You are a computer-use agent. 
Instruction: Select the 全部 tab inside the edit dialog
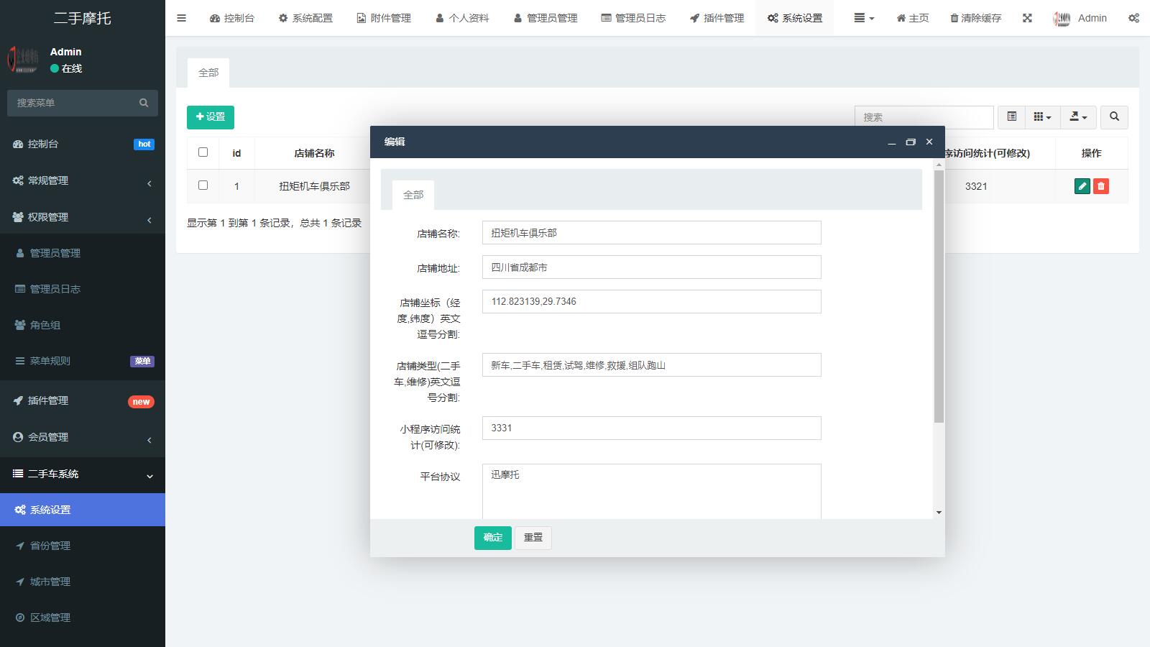point(412,194)
